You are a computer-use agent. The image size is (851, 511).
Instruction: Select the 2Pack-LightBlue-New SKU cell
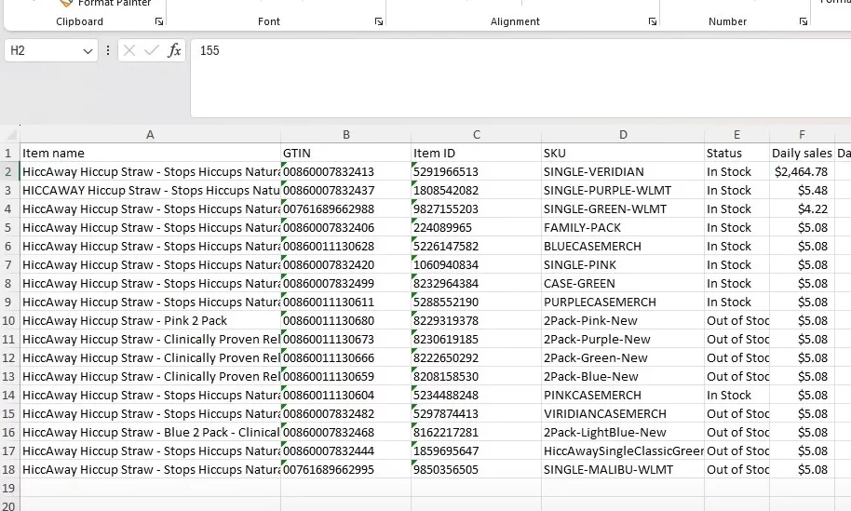coord(623,432)
